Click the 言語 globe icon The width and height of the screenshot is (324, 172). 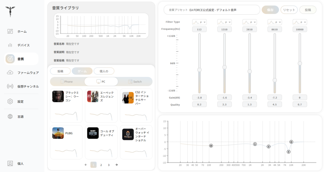point(10,117)
